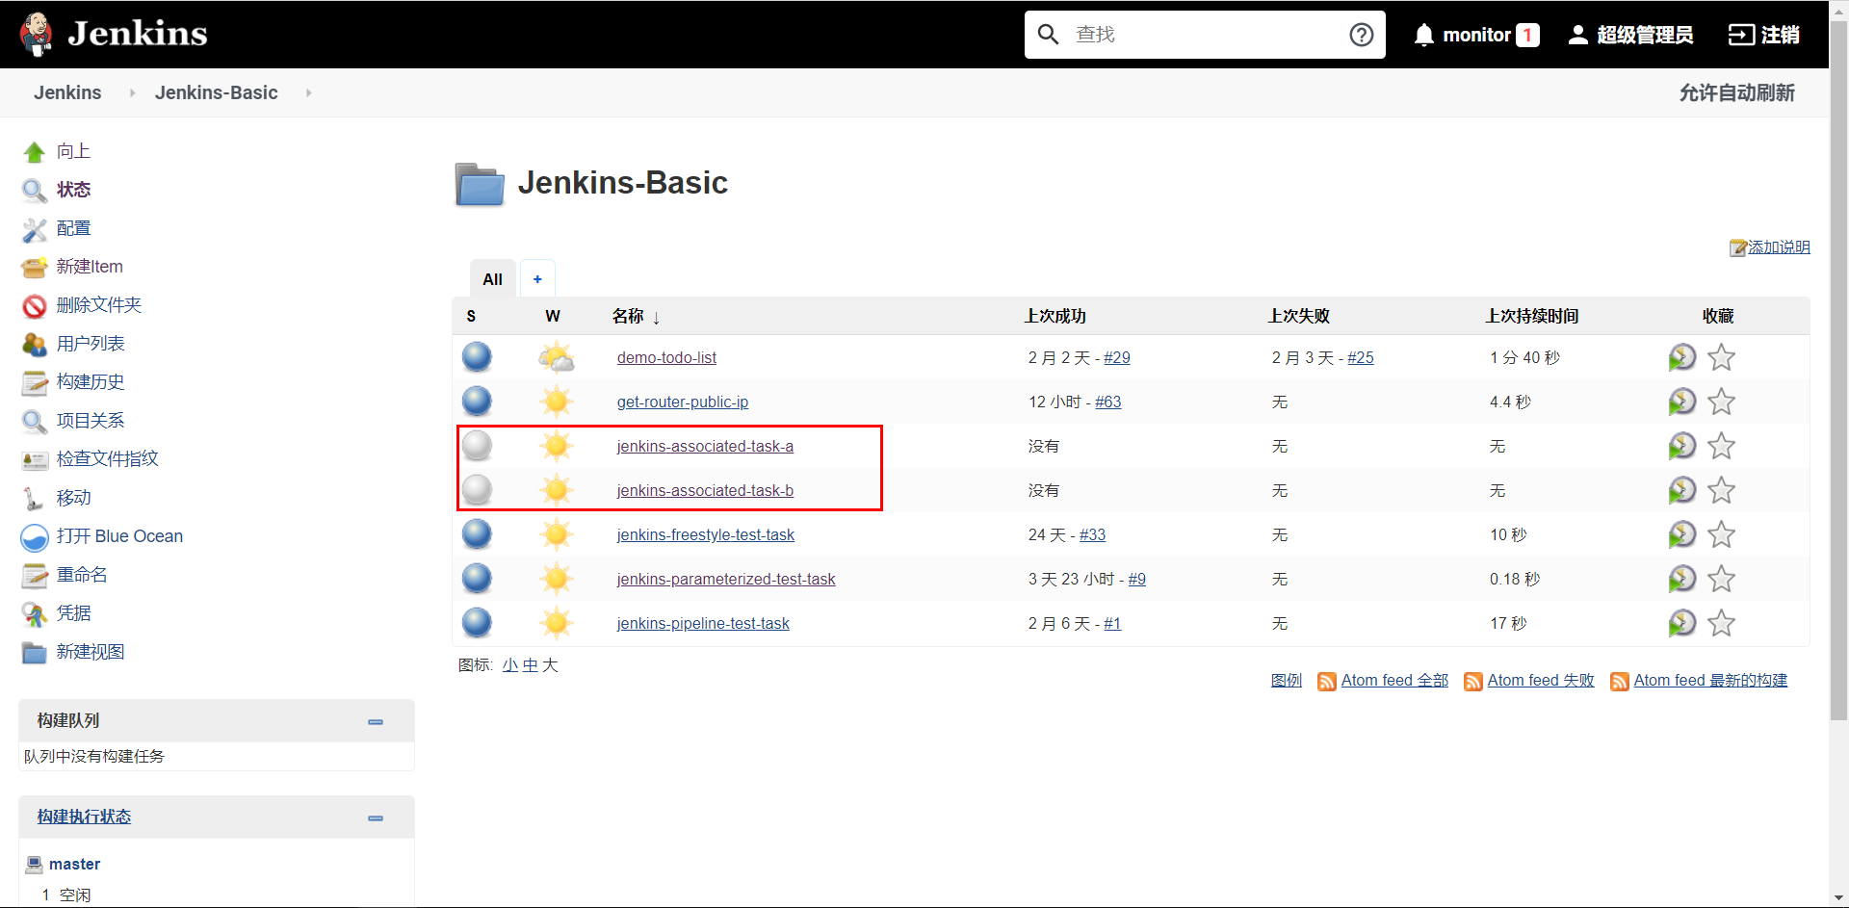Subscribe to Atom feed 失败
The width and height of the screenshot is (1849, 908).
(x=1540, y=680)
